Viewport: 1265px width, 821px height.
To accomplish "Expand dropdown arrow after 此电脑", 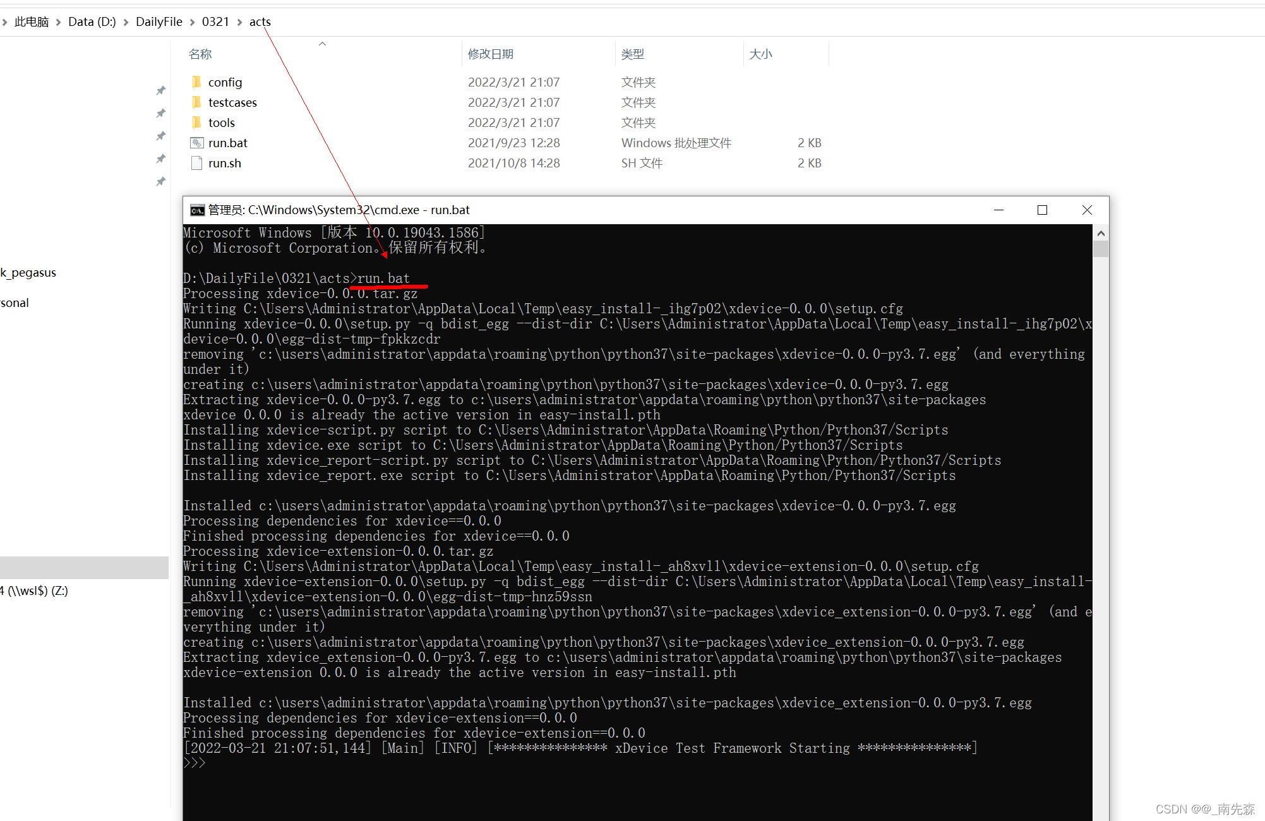I will (x=59, y=22).
